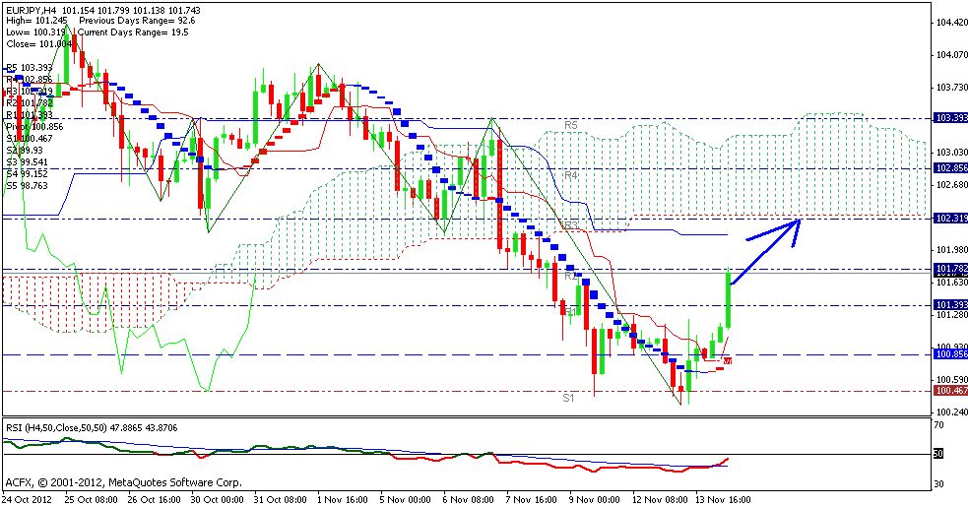Click the 13 Nov 16:00 time label

[x=724, y=499]
